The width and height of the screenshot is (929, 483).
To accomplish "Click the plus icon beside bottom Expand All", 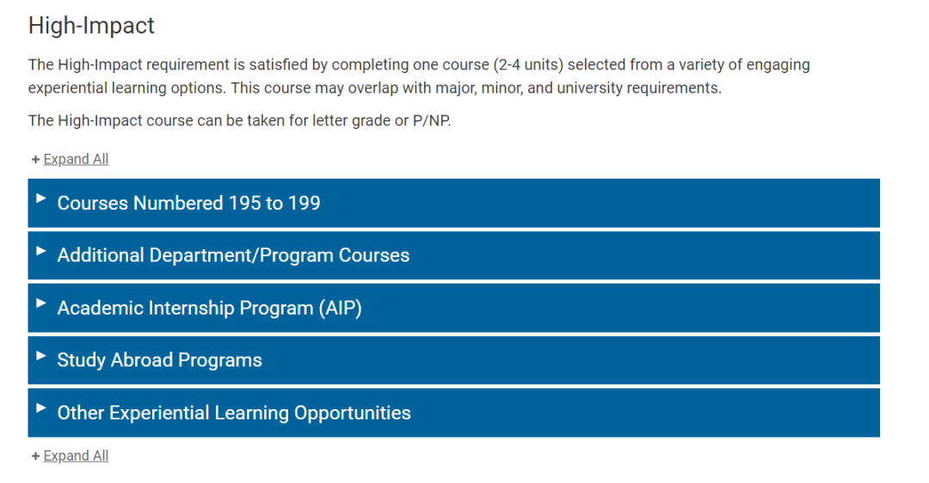I will pos(35,455).
